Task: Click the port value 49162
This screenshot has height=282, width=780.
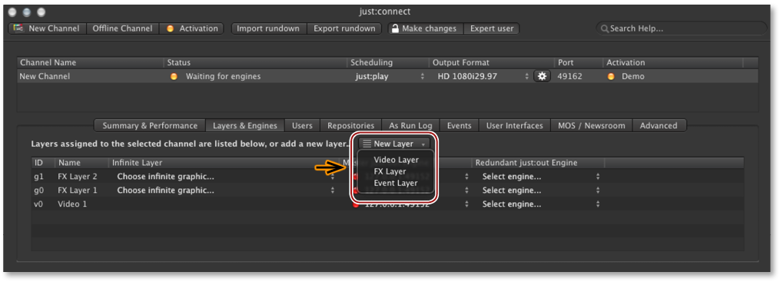Action: tap(569, 77)
